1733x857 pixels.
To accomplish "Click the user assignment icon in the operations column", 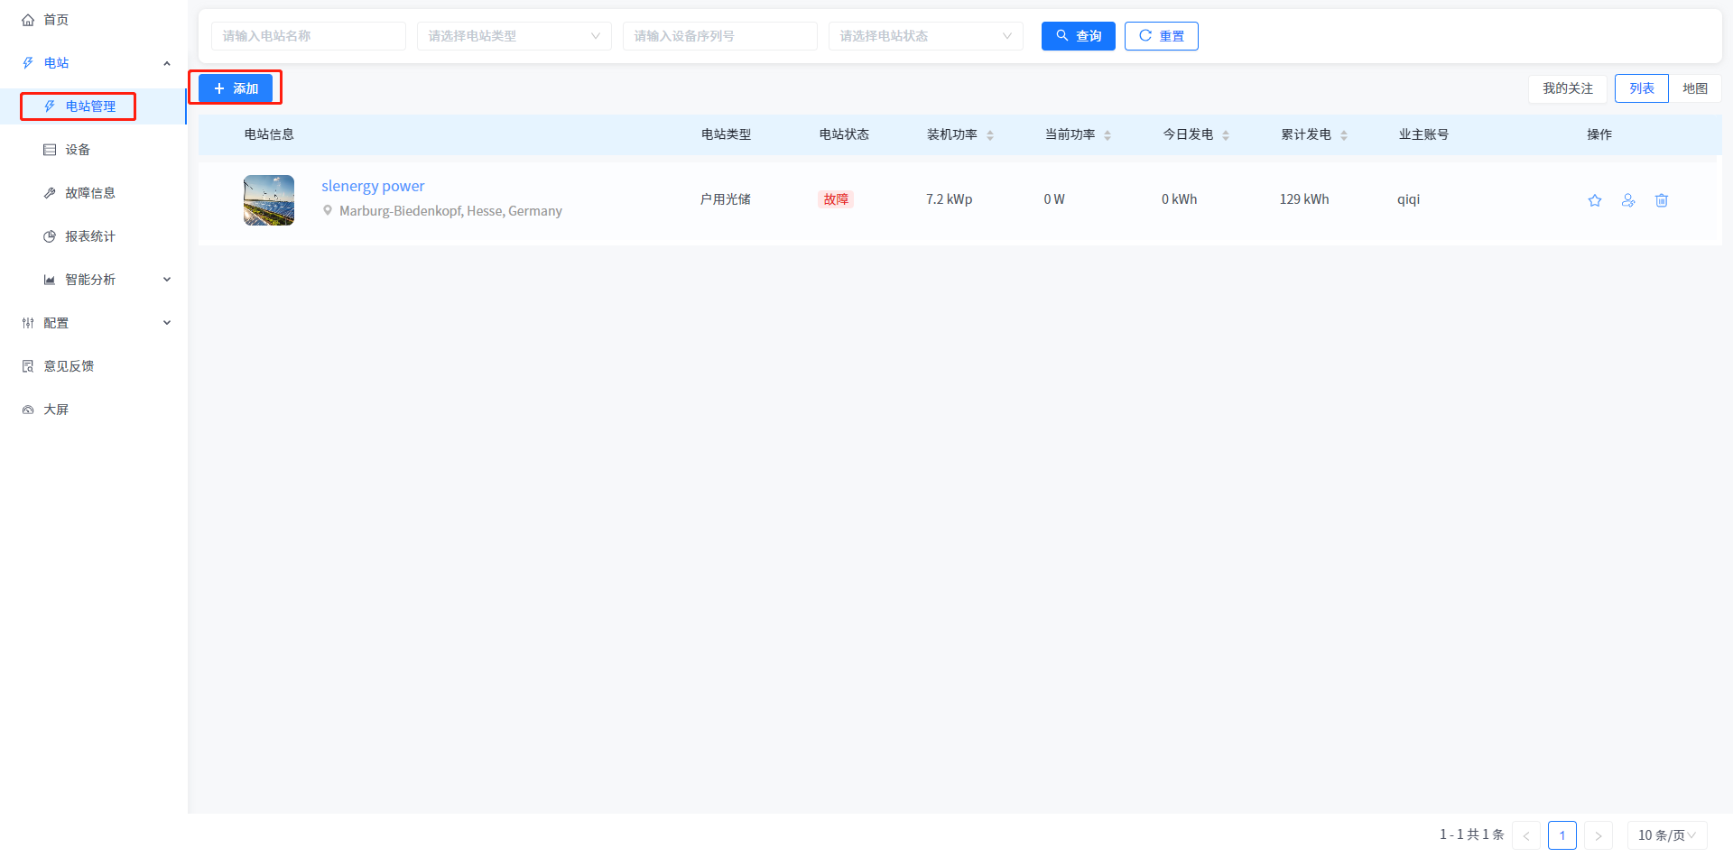I will pyautogui.click(x=1628, y=200).
